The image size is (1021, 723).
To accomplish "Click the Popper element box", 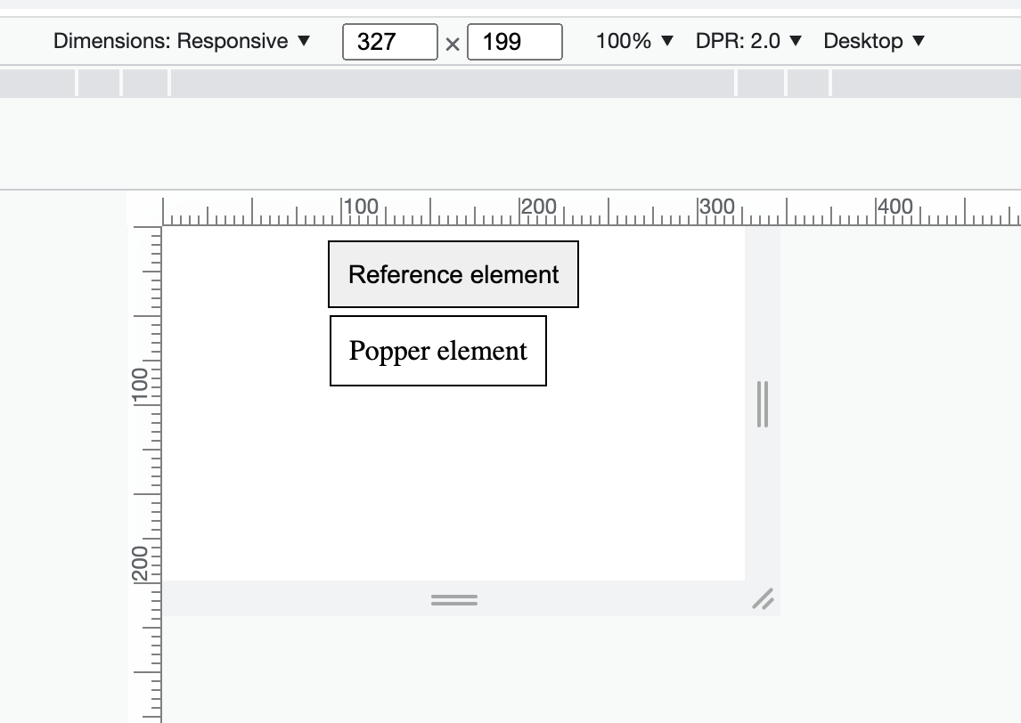I will tap(437, 351).
